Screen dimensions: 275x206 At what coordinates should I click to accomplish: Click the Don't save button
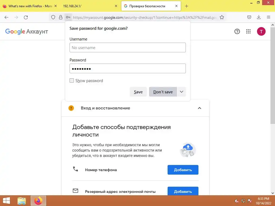(163, 92)
